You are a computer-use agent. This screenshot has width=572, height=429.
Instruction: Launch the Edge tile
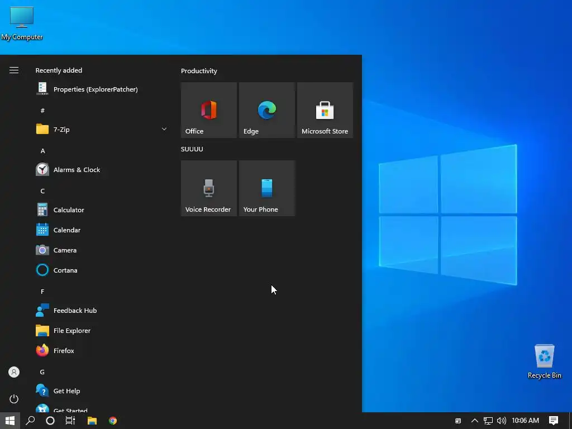pyautogui.click(x=266, y=110)
